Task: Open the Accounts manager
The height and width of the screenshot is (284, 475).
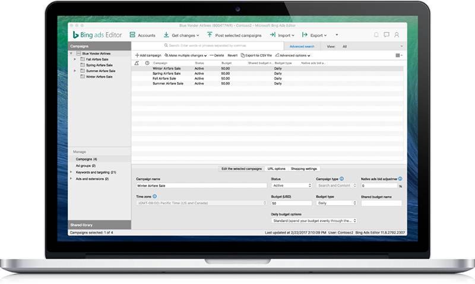Action: [142, 35]
